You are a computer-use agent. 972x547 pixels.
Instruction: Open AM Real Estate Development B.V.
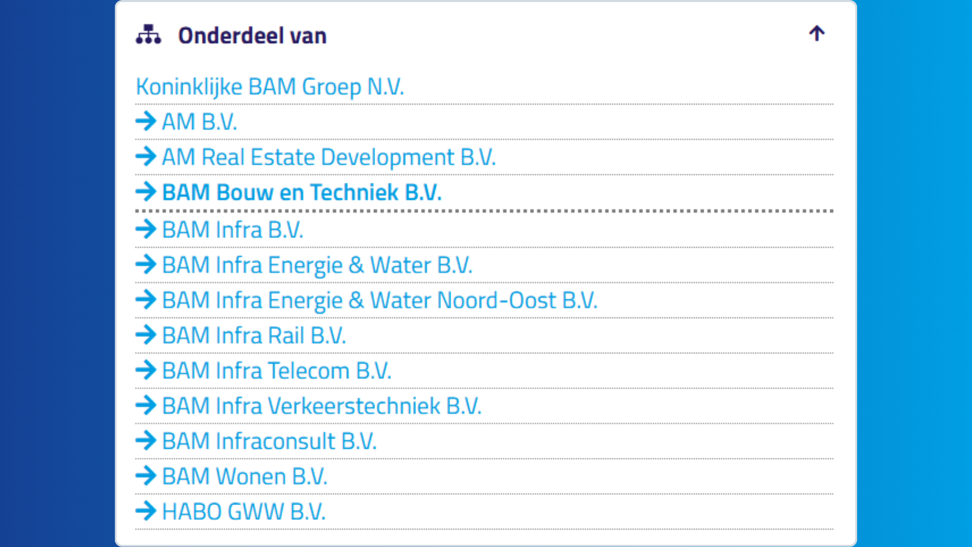(329, 157)
